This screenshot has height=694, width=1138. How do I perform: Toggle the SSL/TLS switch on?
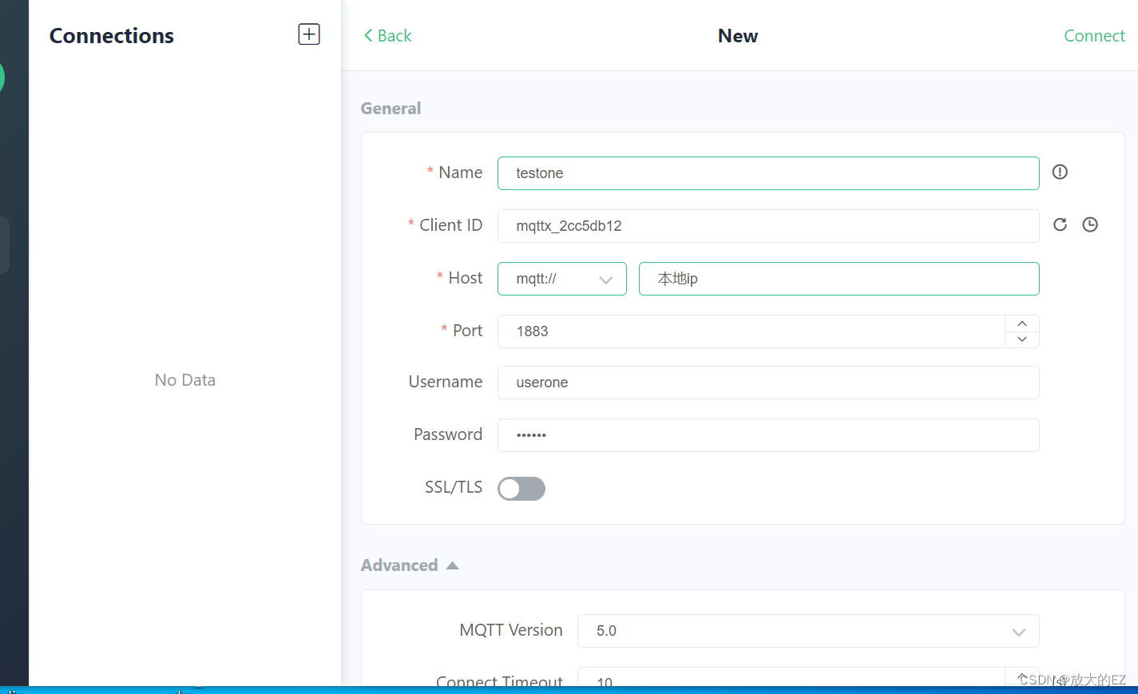[x=521, y=488]
